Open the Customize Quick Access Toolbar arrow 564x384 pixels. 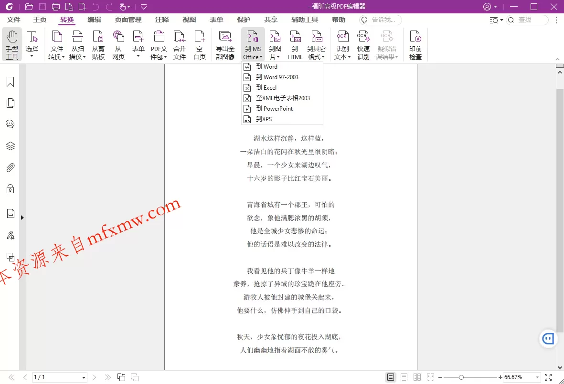(x=144, y=7)
